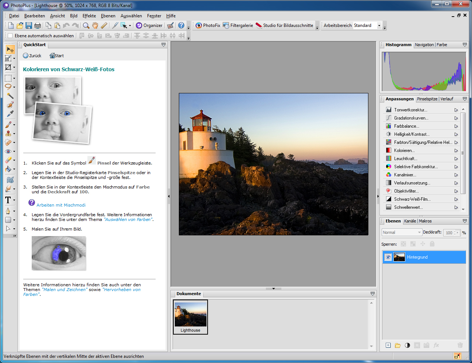Open the QuickStart panel options menu

point(163,45)
